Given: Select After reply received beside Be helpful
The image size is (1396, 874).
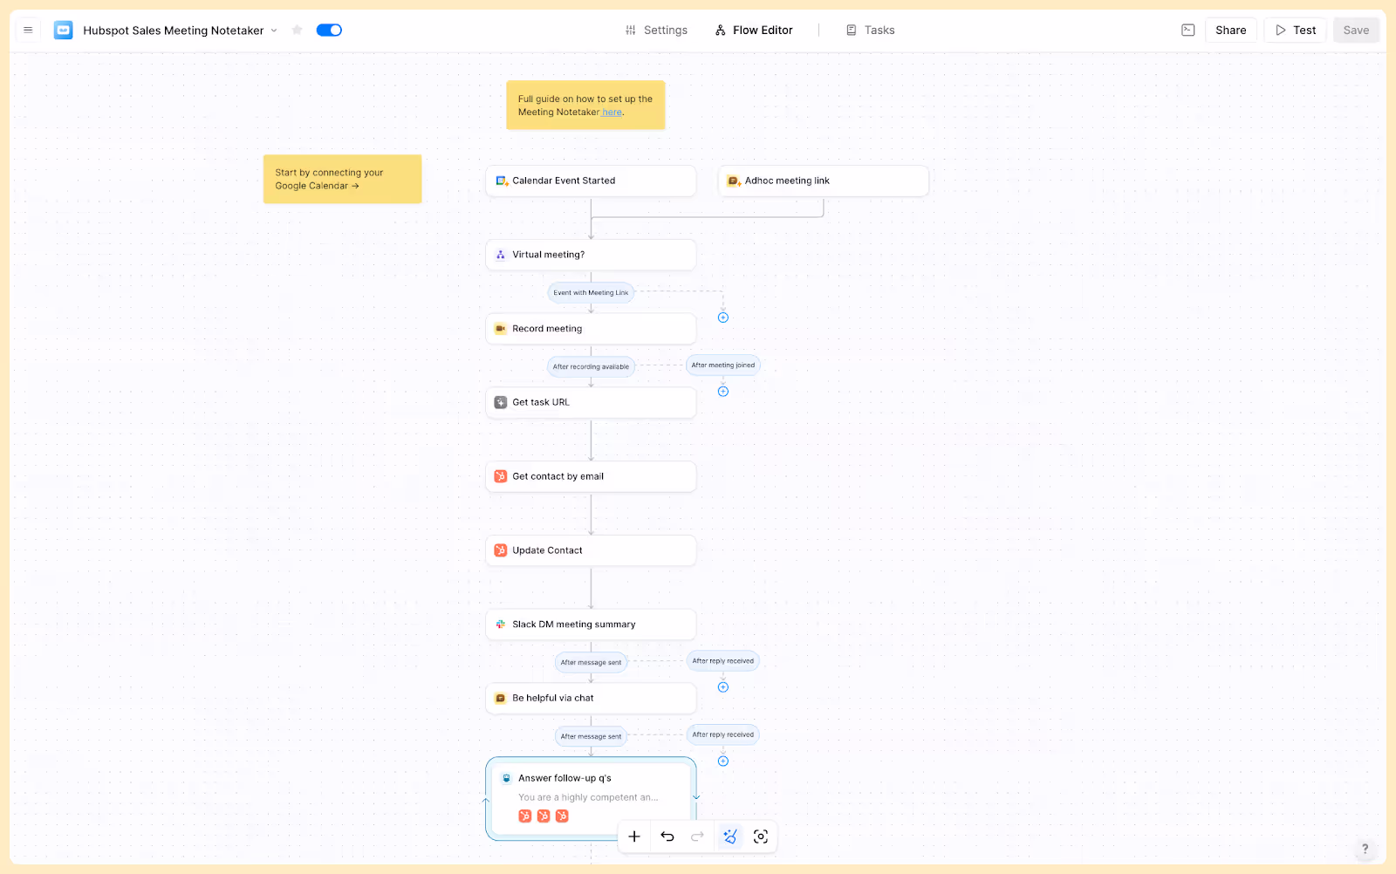Looking at the screenshot, I should [x=723, y=734].
